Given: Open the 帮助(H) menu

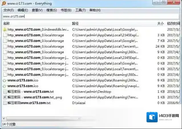Looking at the screenshot, I should 95,10.
